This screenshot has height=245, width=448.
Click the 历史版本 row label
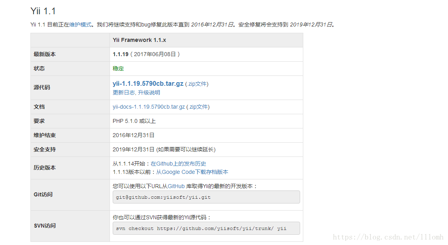(45, 168)
